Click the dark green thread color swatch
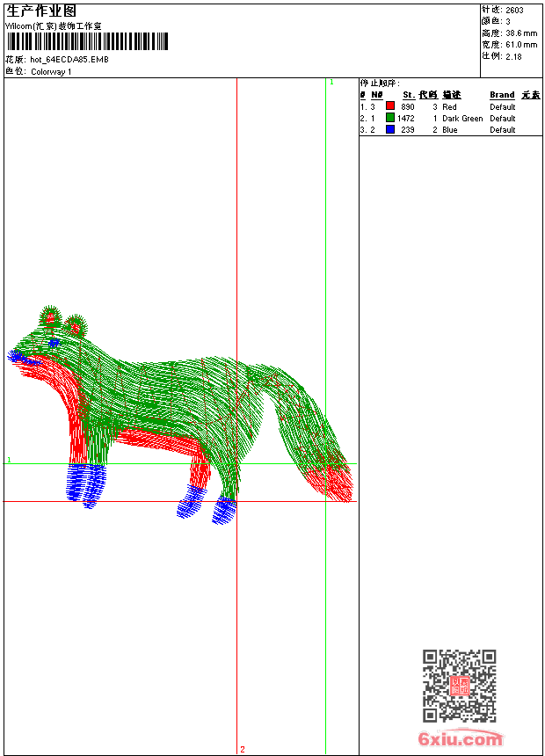 [x=390, y=118]
